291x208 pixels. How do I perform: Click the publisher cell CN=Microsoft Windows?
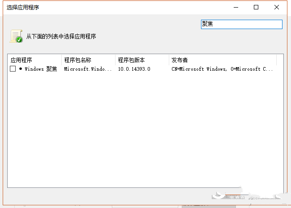(222, 69)
